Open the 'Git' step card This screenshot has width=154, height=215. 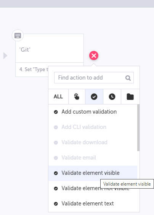pyautogui.click(x=50, y=48)
